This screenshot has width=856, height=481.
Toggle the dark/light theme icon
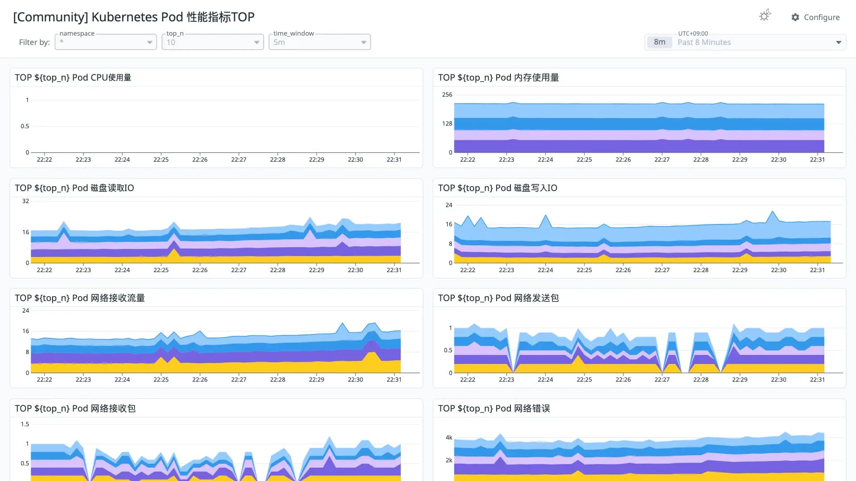click(765, 16)
